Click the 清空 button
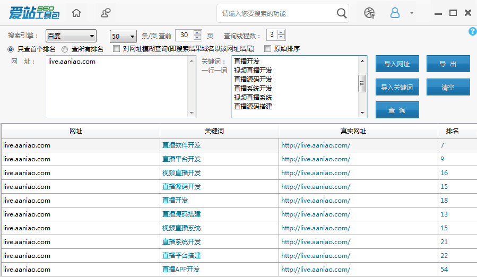This screenshot has height=277, width=477. click(448, 88)
